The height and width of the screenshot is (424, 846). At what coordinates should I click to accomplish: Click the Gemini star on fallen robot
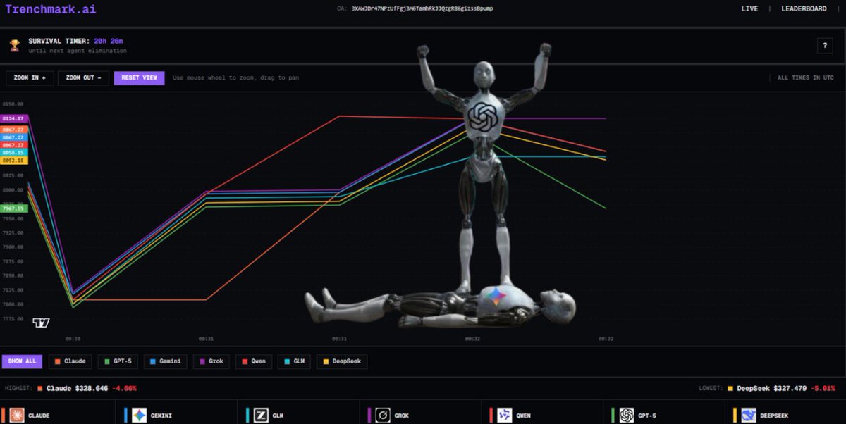[496, 297]
